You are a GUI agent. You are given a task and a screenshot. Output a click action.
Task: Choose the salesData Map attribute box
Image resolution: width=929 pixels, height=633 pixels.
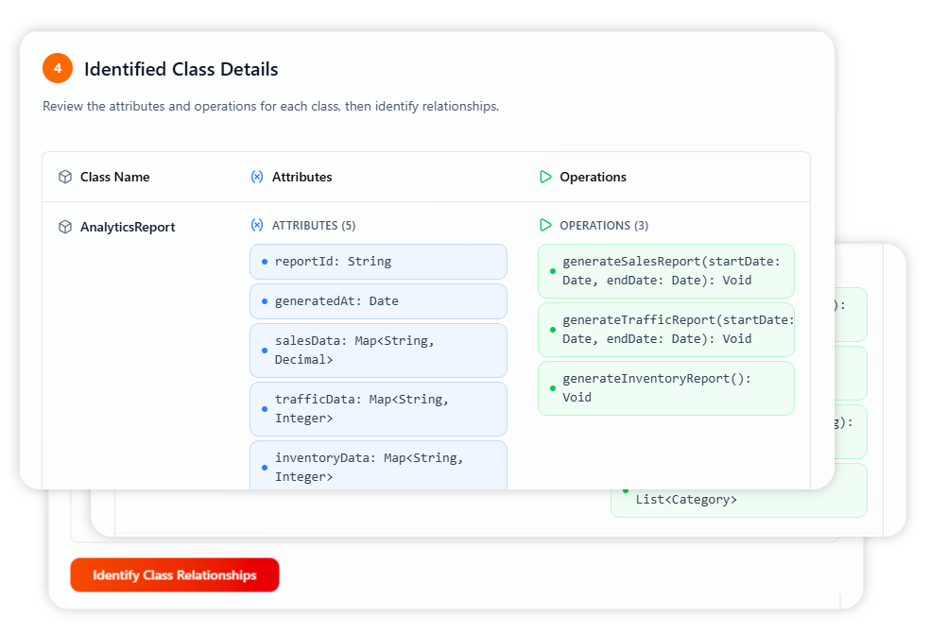coord(378,351)
